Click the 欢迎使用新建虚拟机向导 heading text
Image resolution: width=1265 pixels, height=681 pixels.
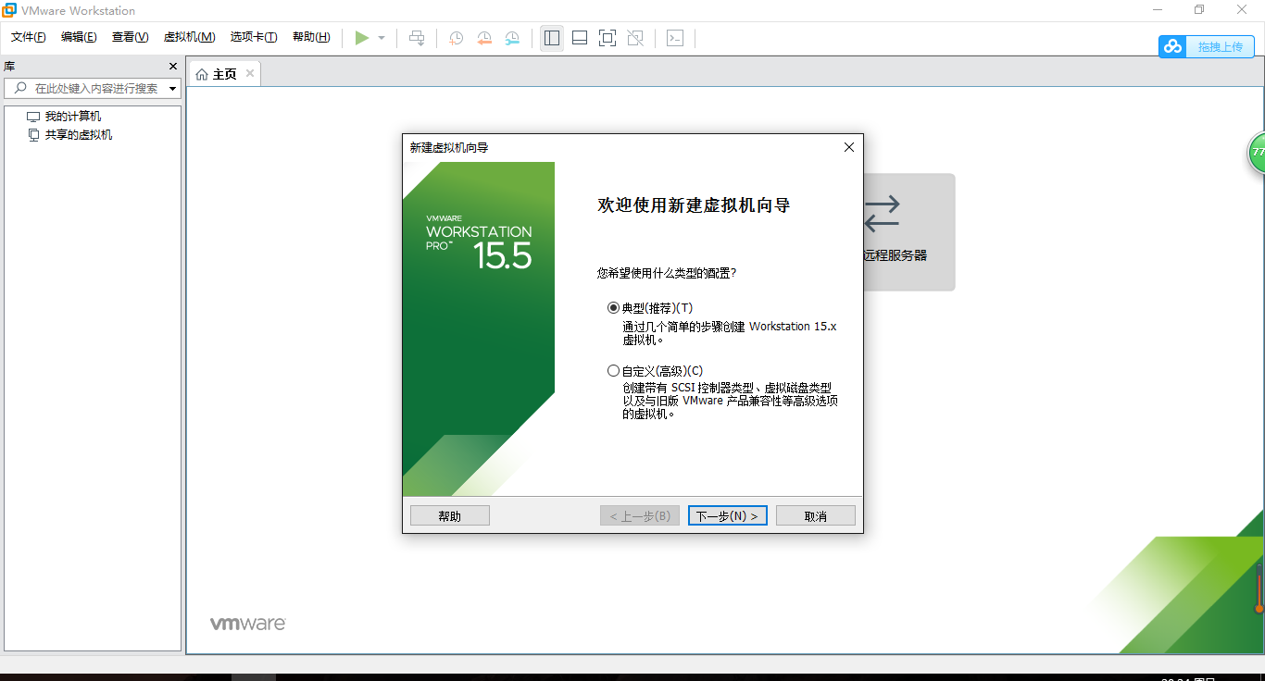tap(694, 205)
